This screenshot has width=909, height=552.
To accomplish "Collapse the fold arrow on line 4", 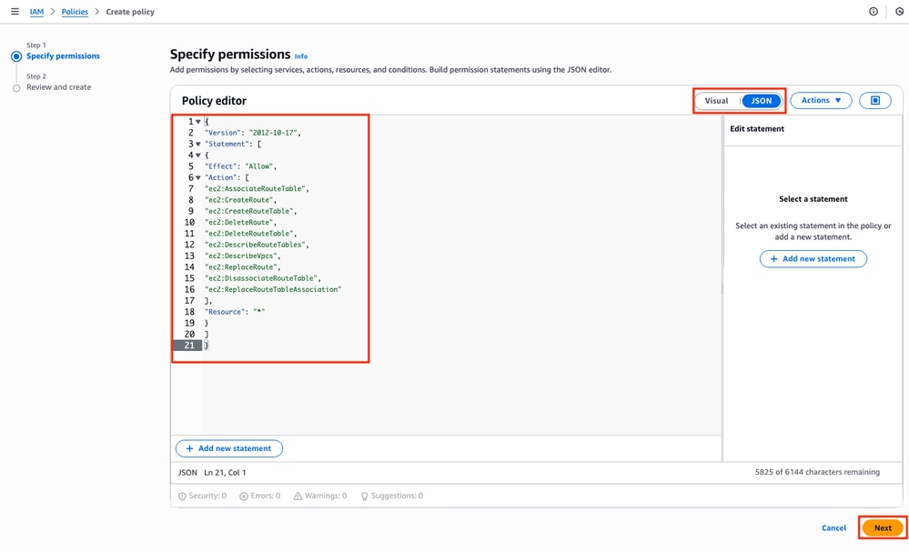I will coord(198,156).
